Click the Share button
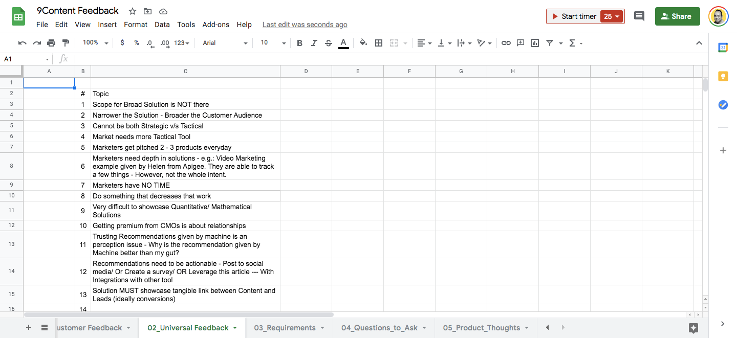This screenshot has height=338, width=737. tap(677, 16)
